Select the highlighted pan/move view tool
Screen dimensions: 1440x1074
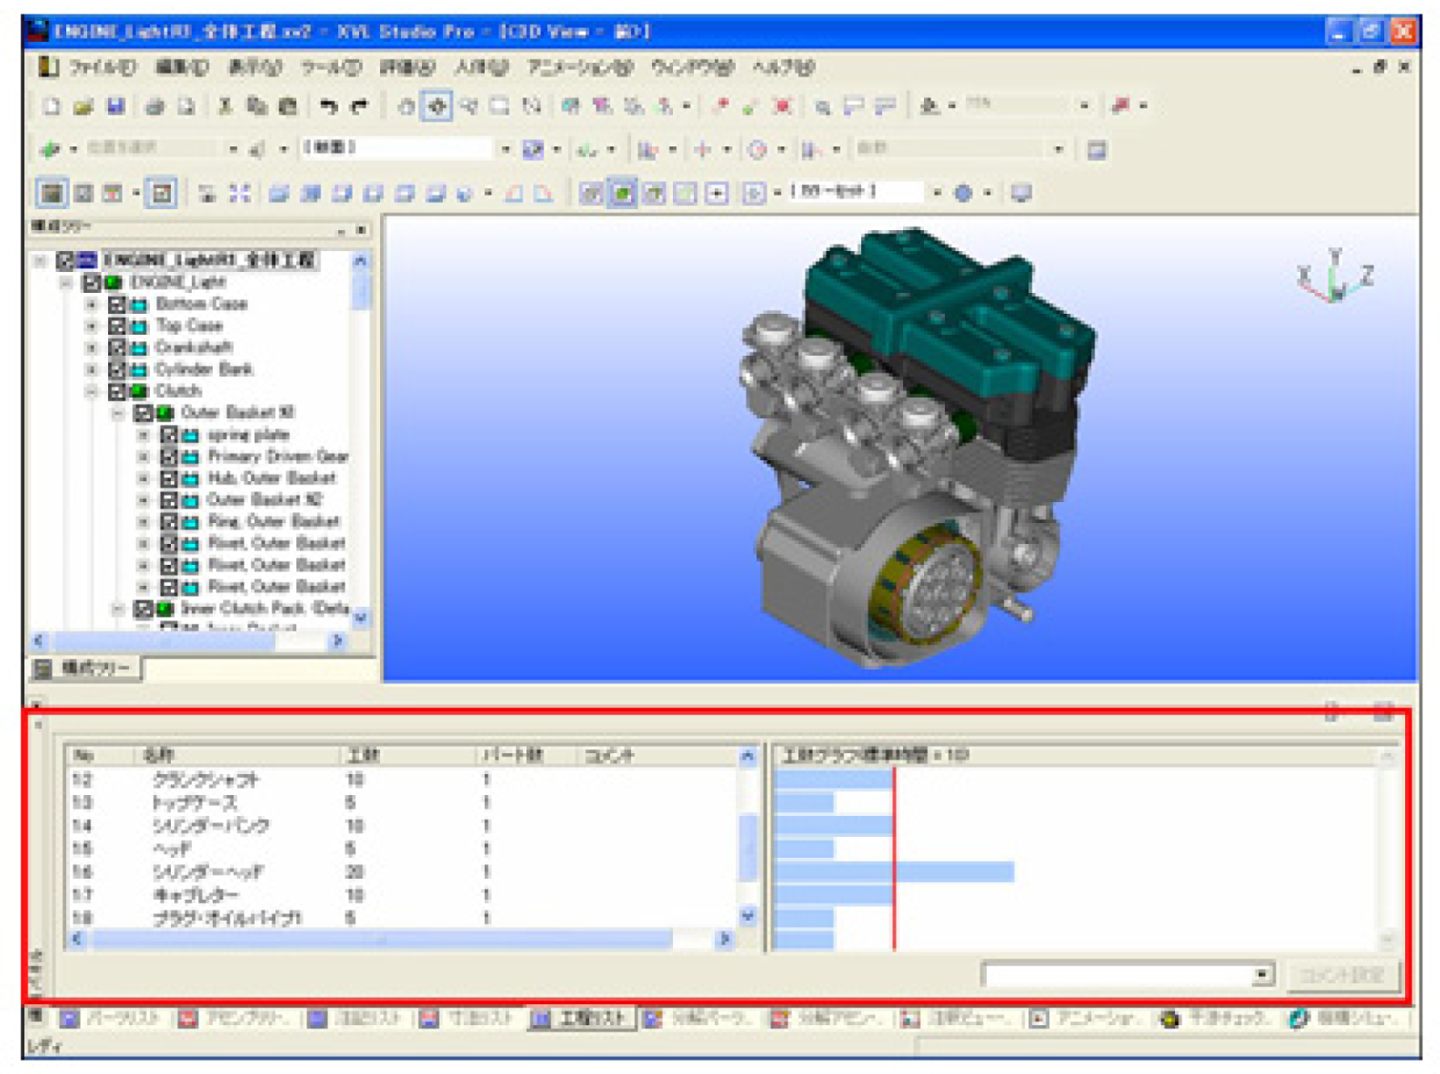click(437, 107)
